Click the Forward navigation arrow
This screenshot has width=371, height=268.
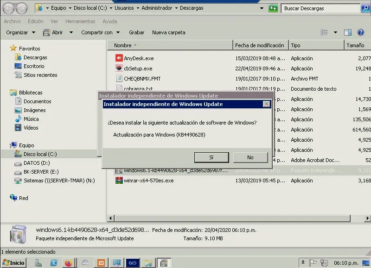tap(21, 8)
